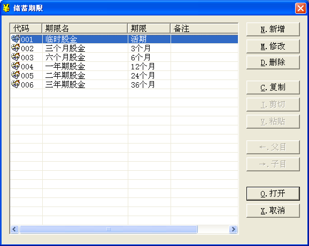Select the row named 三个月股金
Screen dimensions: 309x246
click(x=124, y=48)
